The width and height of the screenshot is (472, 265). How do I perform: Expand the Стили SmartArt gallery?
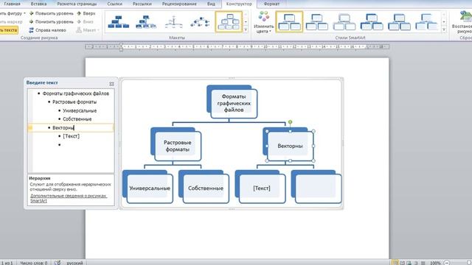(444, 29)
